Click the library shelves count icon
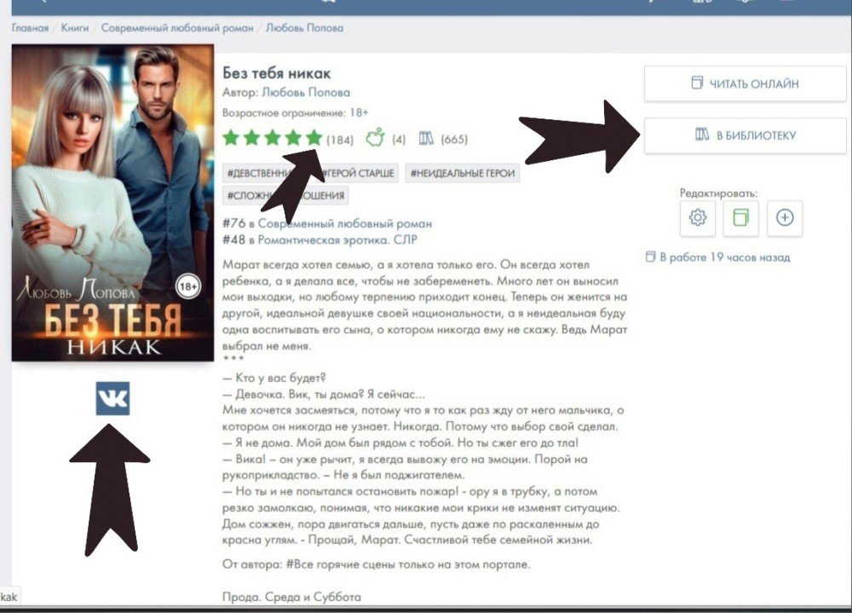852x613 pixels. (x=426, y=139)
